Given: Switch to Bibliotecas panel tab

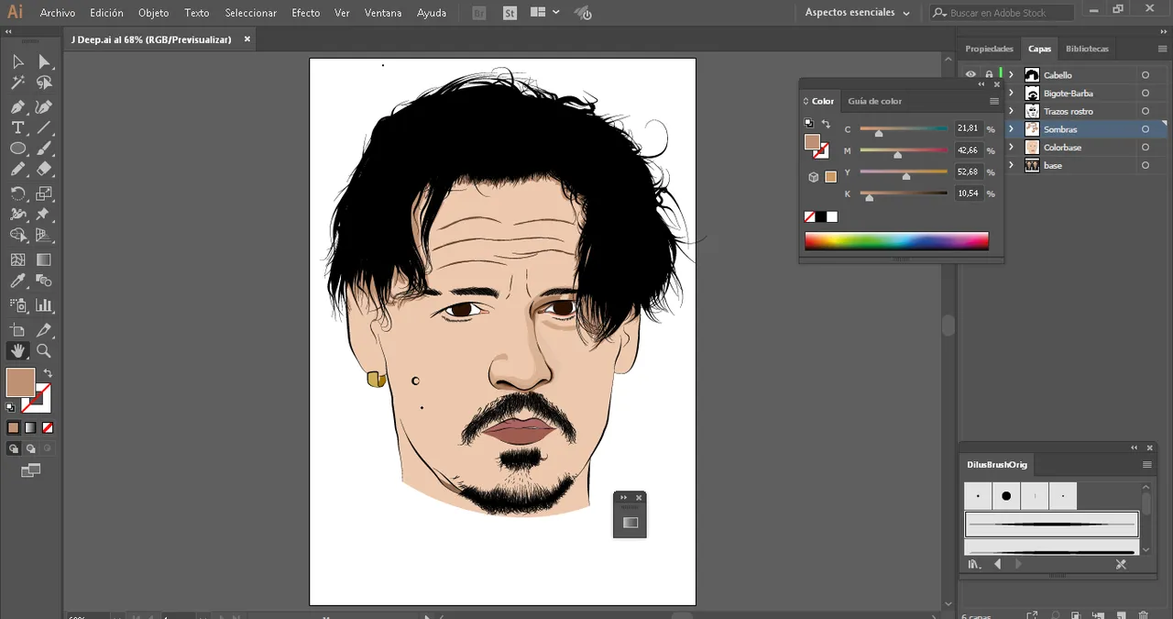Looking at the screenshot, I should pyautogui.click(x=1087, y=49).
